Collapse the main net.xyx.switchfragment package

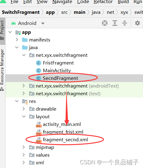pyautogui.click(x=24, y=55)
